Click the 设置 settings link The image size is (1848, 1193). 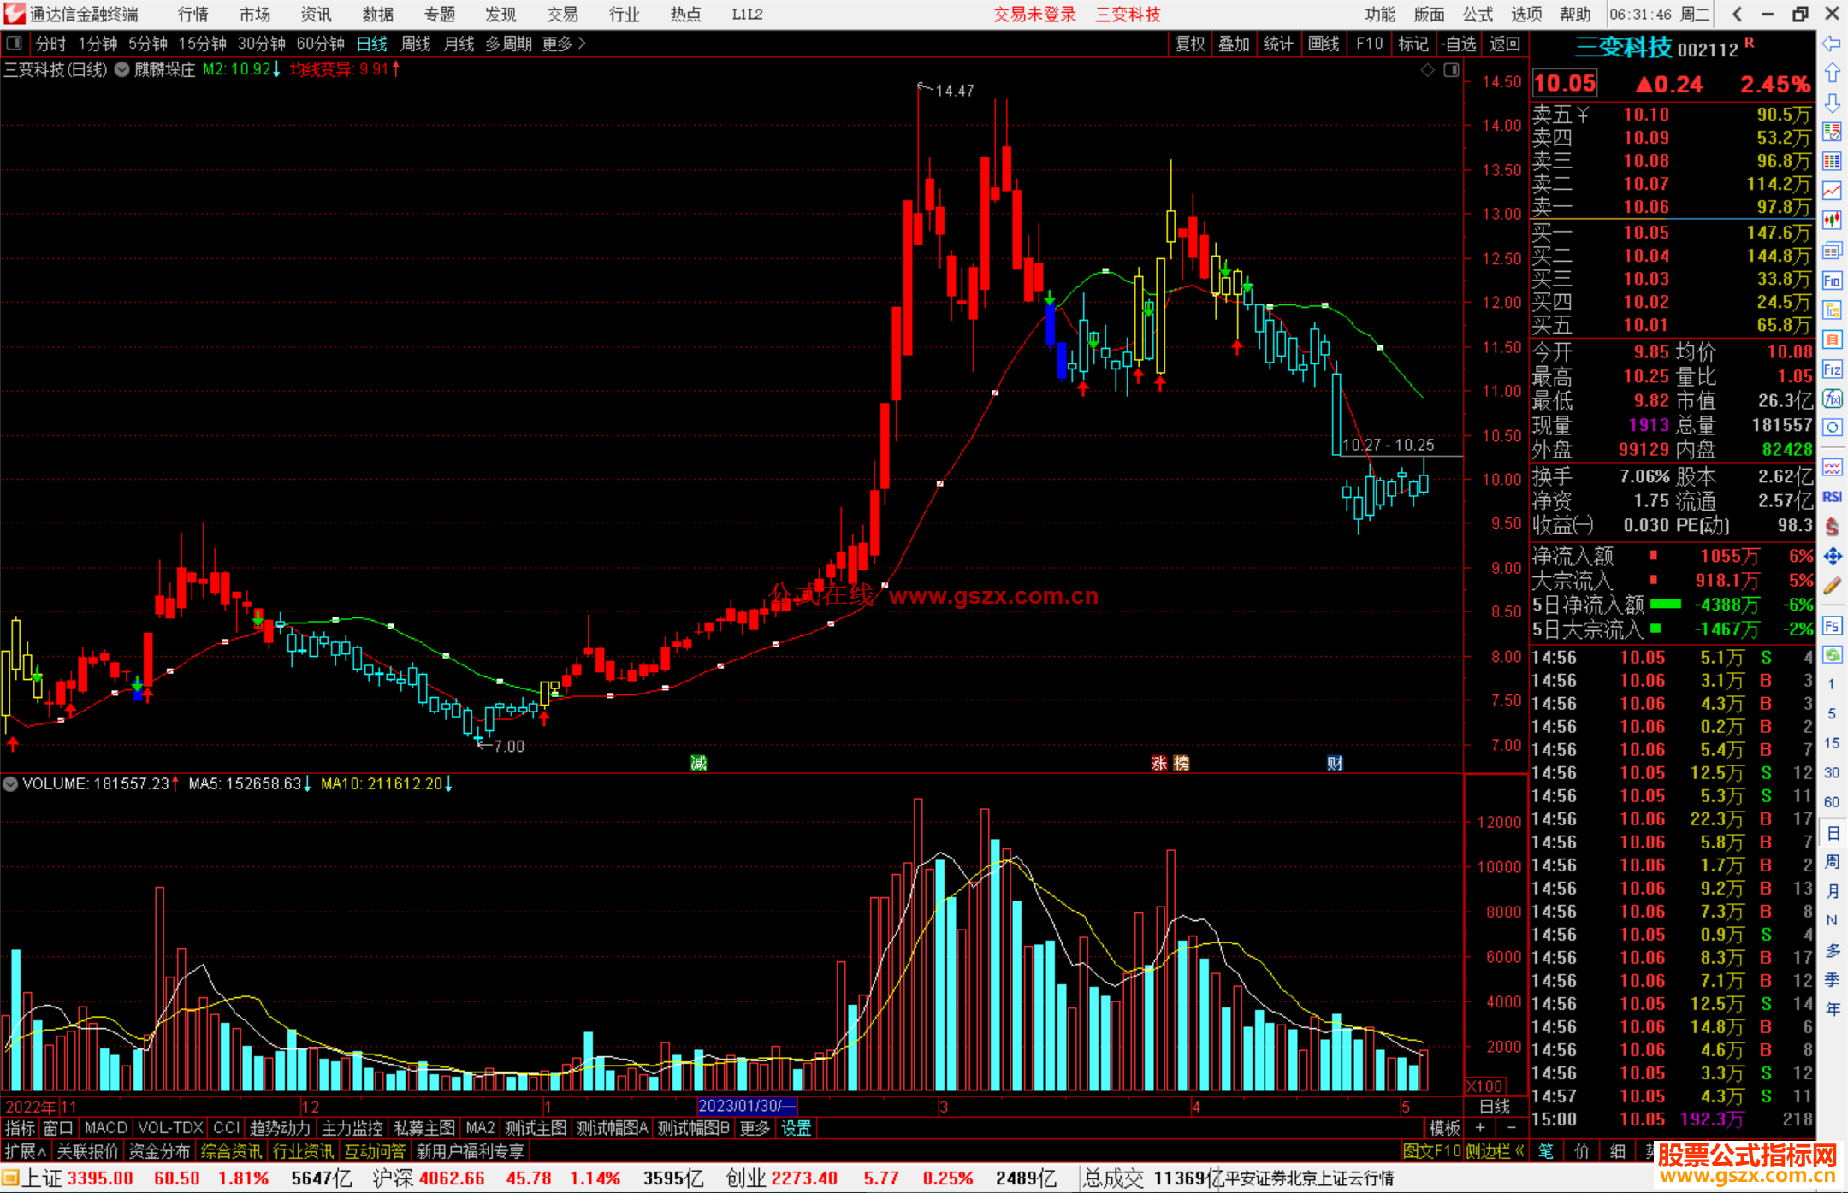[x=796, y=1128]
